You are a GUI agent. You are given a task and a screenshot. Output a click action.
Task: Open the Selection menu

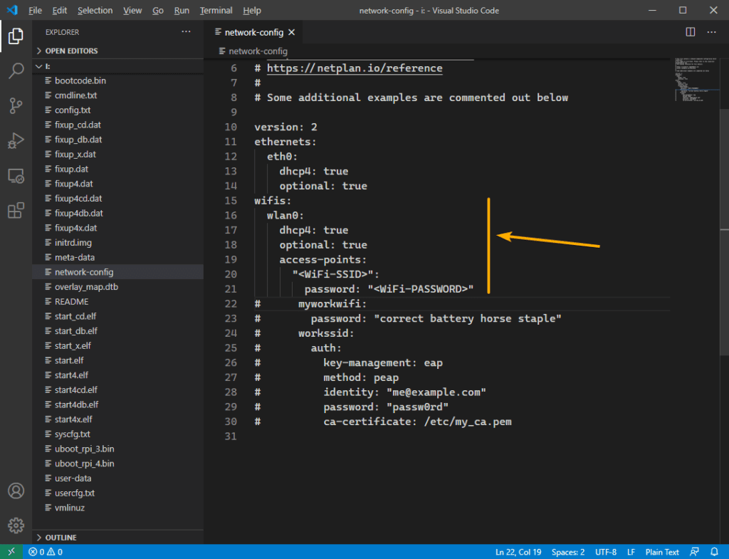pos(95,11)
